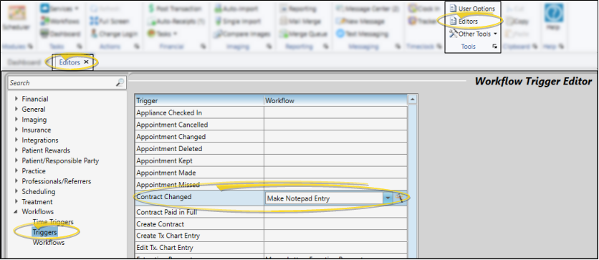Open the Message Center
Viewport: 599px width, 260px height.
[x=368, y=9]
